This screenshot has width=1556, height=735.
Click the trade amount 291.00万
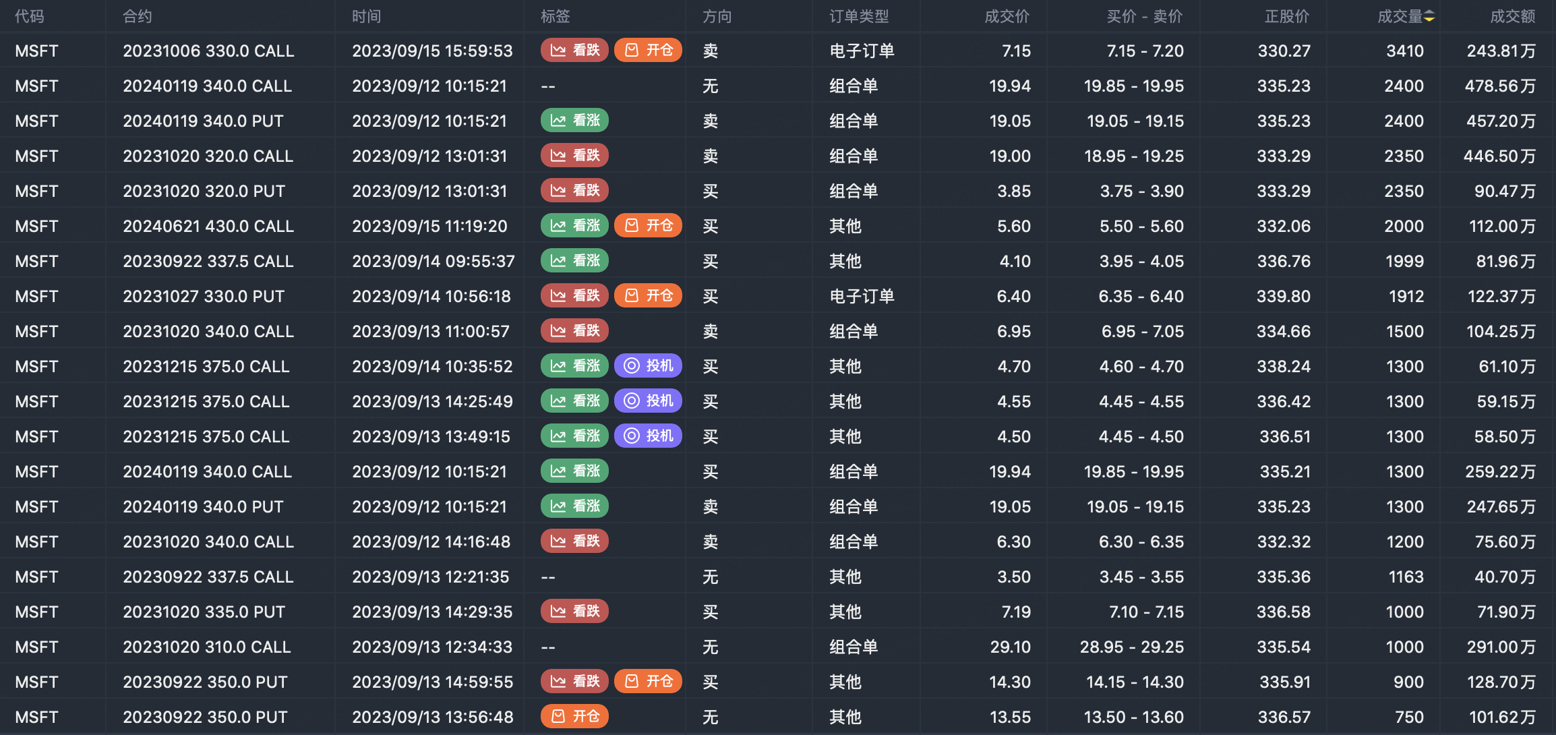1502,647
